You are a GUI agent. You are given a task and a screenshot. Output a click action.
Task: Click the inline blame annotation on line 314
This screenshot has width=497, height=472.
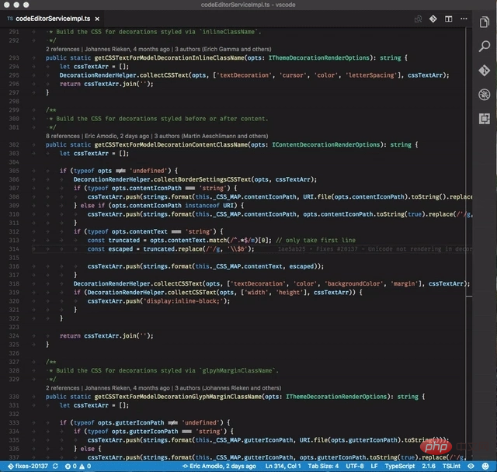click(x=375, y=249)
